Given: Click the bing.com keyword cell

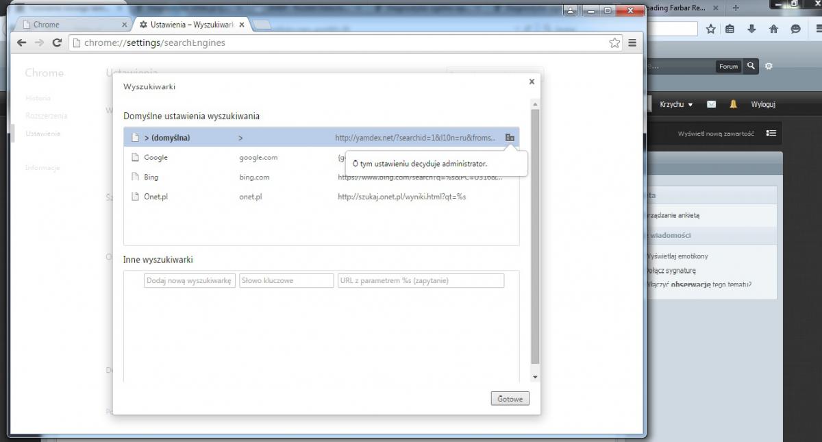Looking at the screenshot, I should click(254, 177).
